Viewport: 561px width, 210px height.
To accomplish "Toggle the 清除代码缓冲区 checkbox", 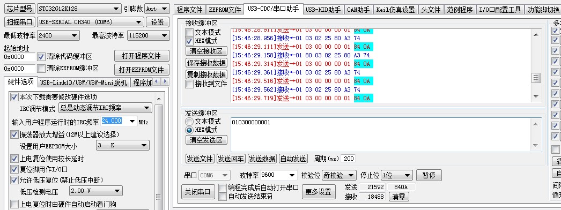I will pos(41,57).
